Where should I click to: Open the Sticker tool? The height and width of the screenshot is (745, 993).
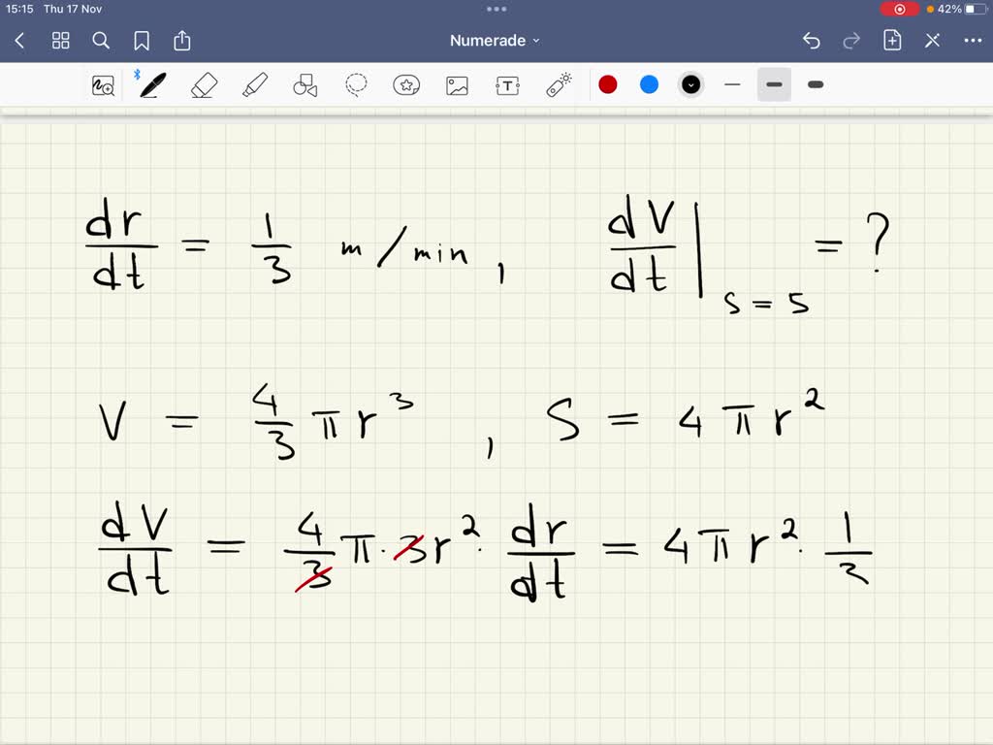coord(406,84)
